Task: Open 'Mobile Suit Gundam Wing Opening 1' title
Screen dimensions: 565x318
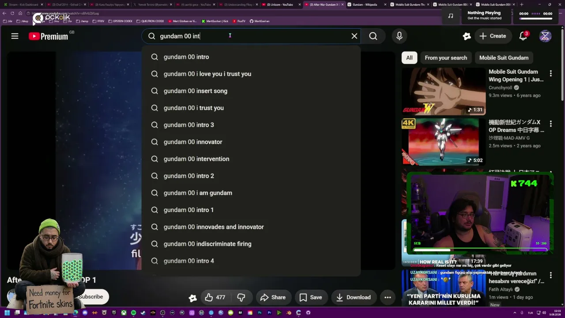Action: (516, 76)
